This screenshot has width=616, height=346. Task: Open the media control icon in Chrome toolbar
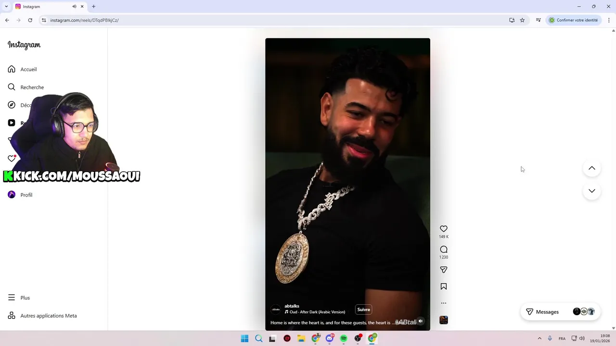click(x=538, y=20)
